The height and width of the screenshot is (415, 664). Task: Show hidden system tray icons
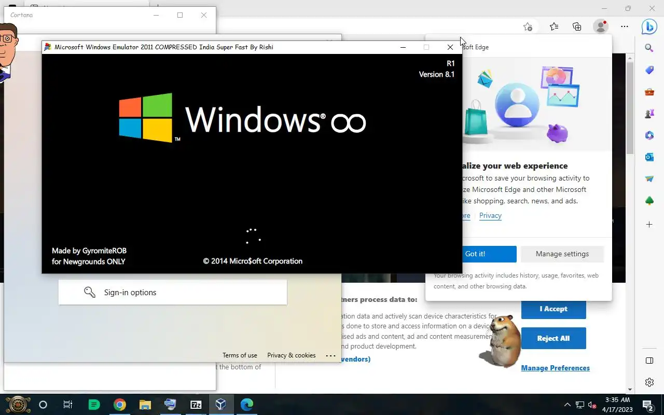[x=568, y=405]
